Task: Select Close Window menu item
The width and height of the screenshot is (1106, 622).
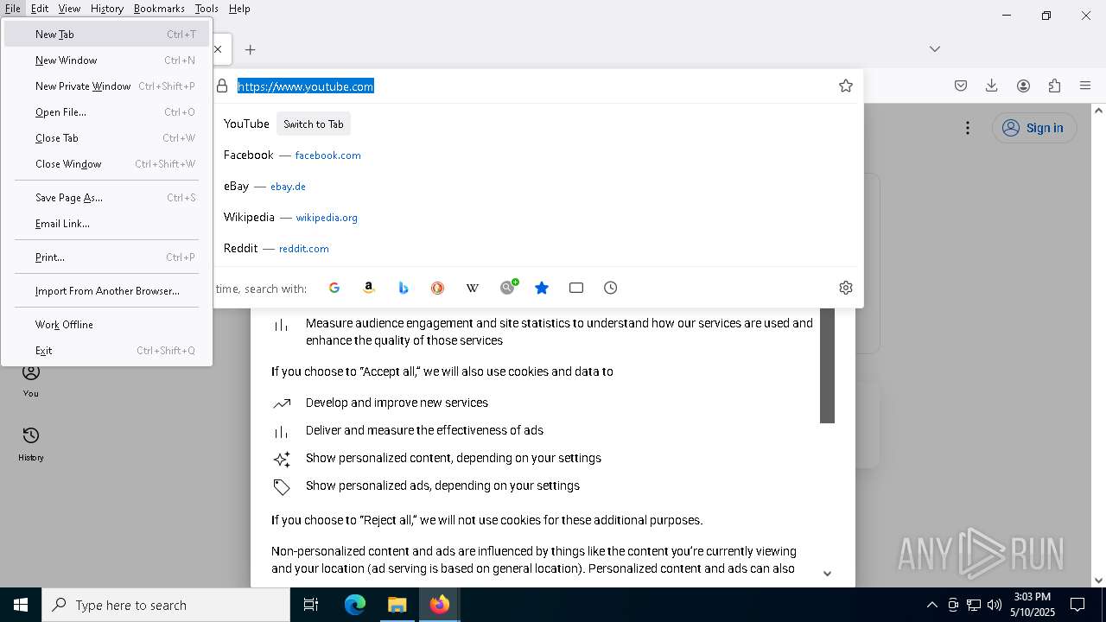Action: 106,164
